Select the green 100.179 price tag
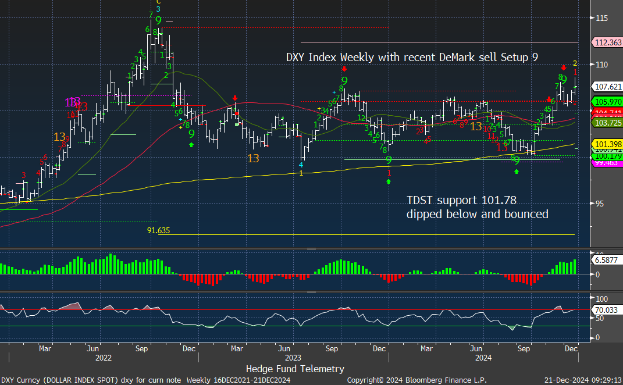 click(x=607, y=156)
